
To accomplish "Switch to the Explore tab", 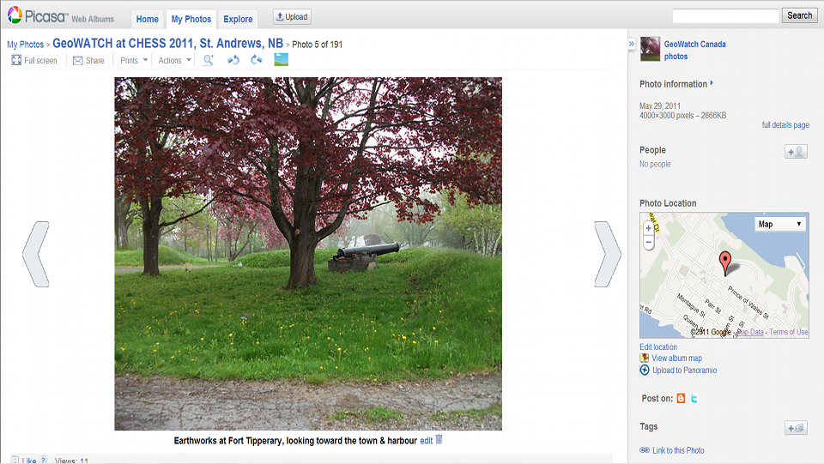I will 238,19.
